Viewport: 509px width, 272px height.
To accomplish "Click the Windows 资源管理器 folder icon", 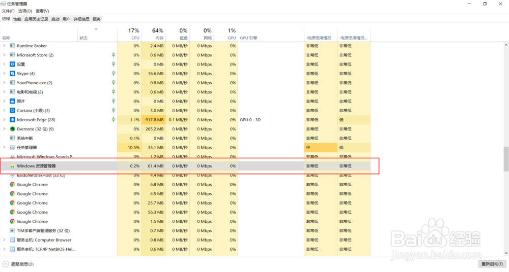I will tap(12, 166).
